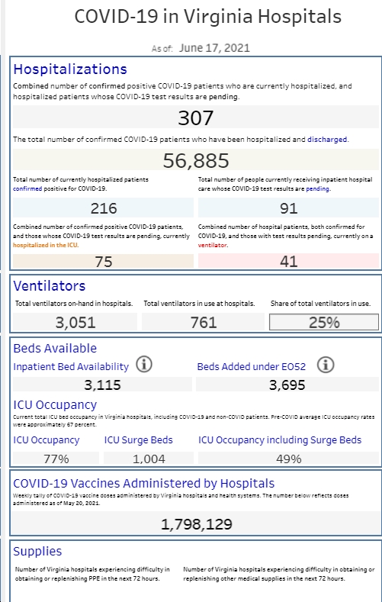Image resolution: width=382 pixels, height=602 pixels.
Task: Click the Inpatient Bed Availability info icon
Action: (x=144, y=365)
